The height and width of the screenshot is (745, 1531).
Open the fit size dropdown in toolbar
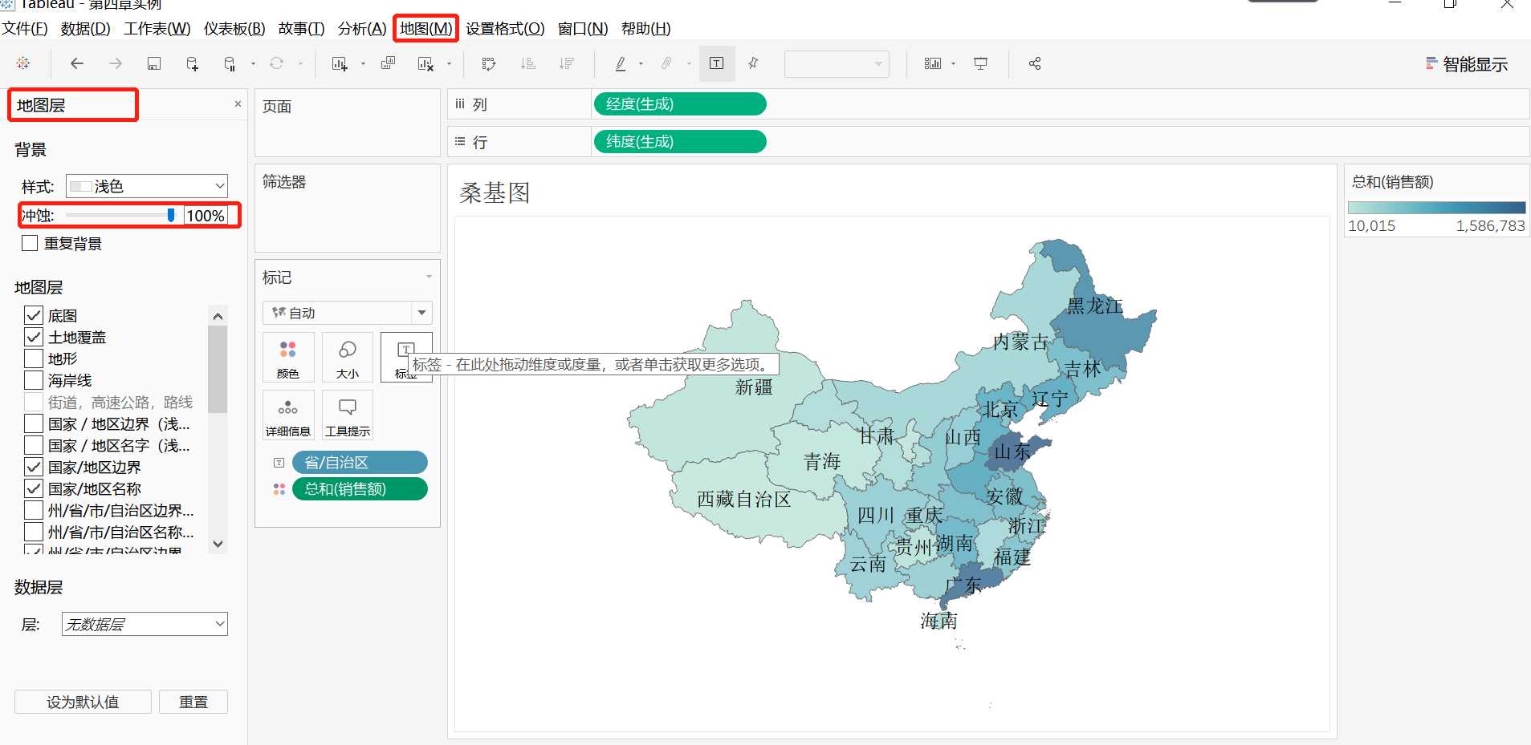tap(837, 63)
